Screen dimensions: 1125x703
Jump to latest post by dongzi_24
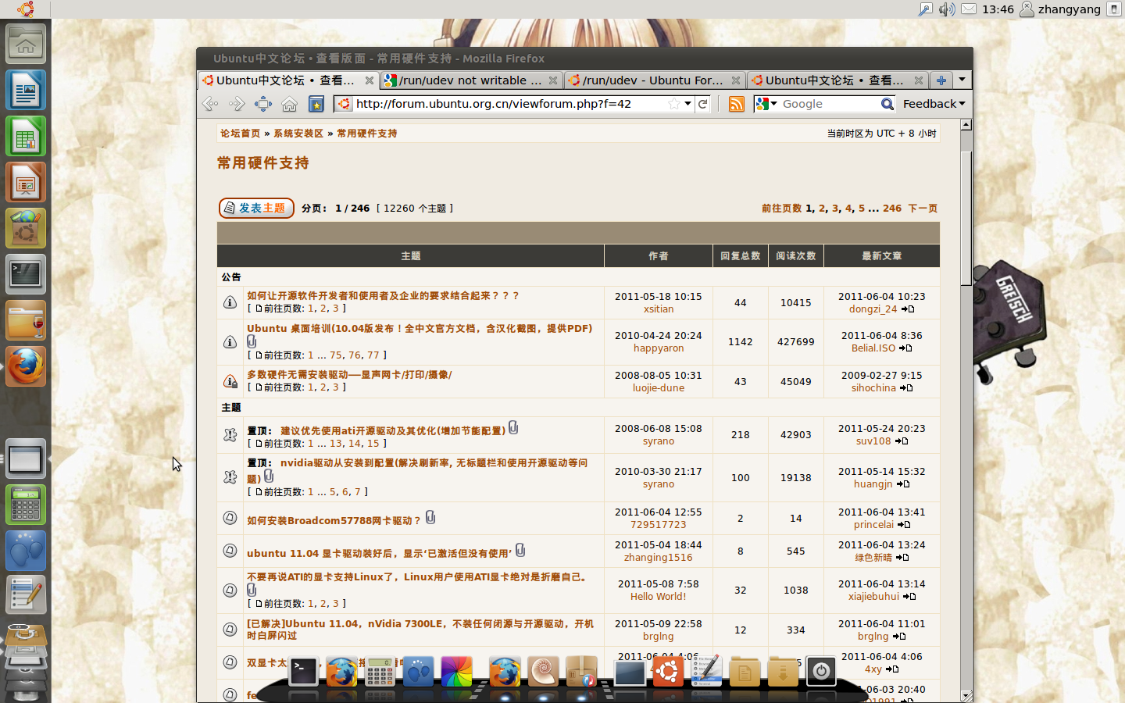coord(908,309)
